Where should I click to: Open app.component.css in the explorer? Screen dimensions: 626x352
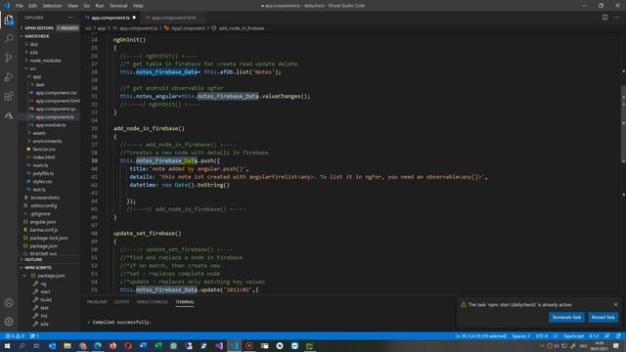56,93
